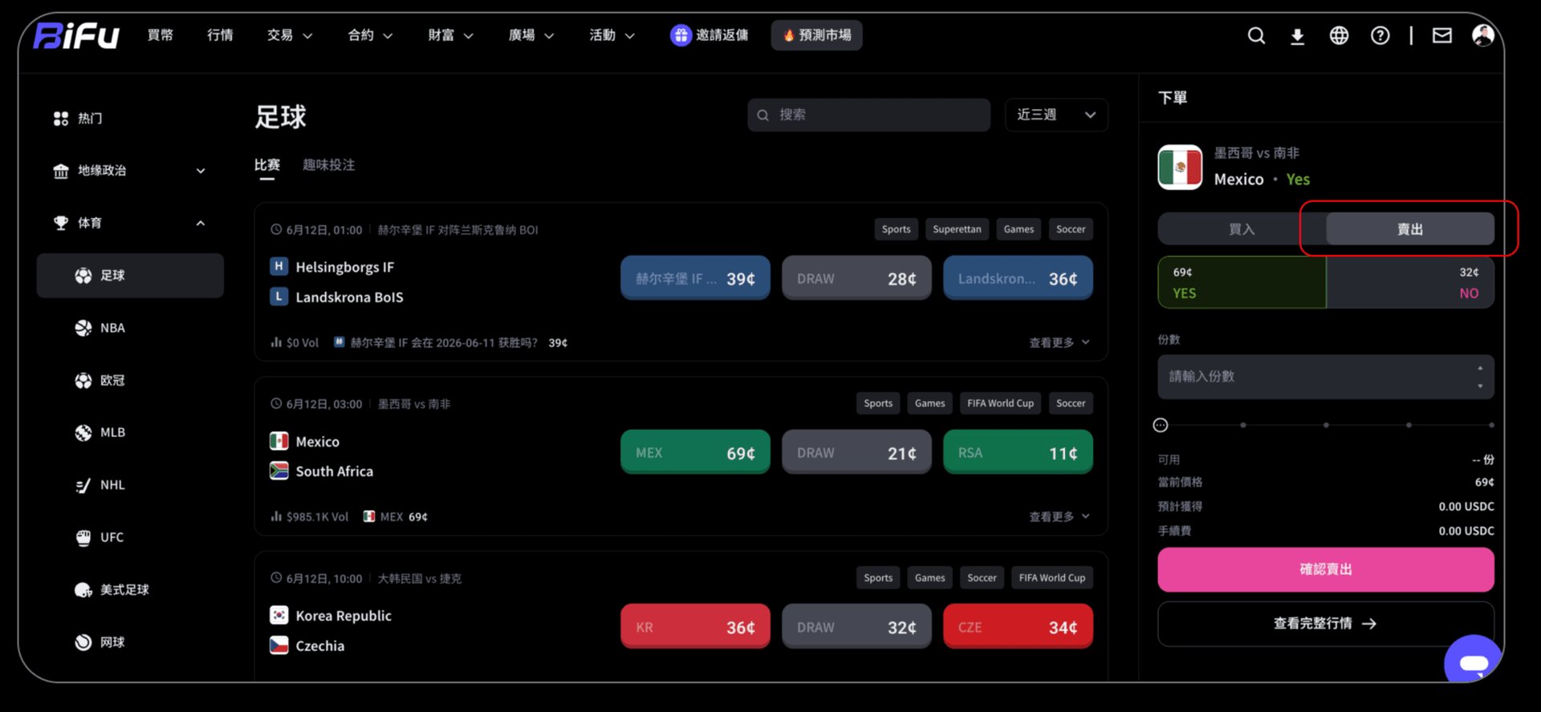The height and width of the screenshot is (712, 1541).
Task: Open the mail inbox icon
Action: tap(1442, 35)
